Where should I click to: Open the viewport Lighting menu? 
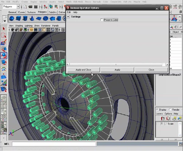(x=28, y=25)
